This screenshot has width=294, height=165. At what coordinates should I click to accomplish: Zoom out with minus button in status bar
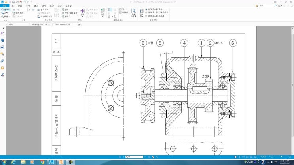[x=272, y=157]
